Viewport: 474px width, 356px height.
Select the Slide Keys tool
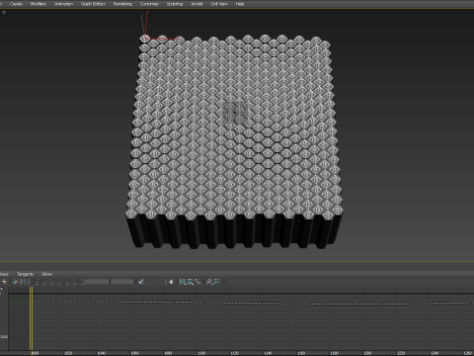coord(23,282)
